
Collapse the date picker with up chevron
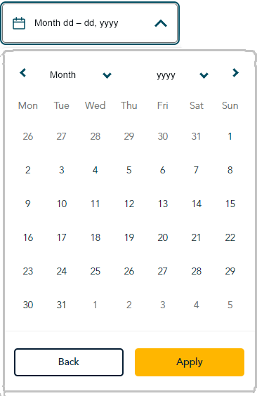(x=161, y=23)
